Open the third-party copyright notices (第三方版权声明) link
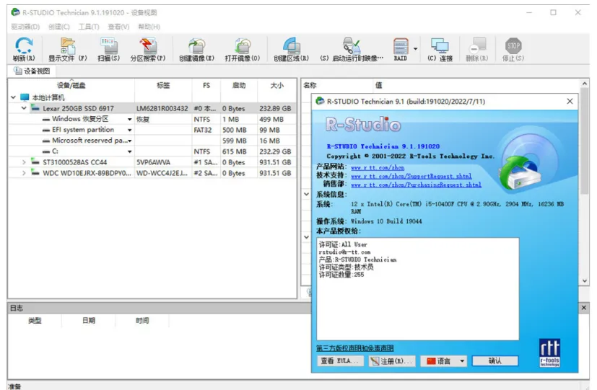 click(354, 347)
